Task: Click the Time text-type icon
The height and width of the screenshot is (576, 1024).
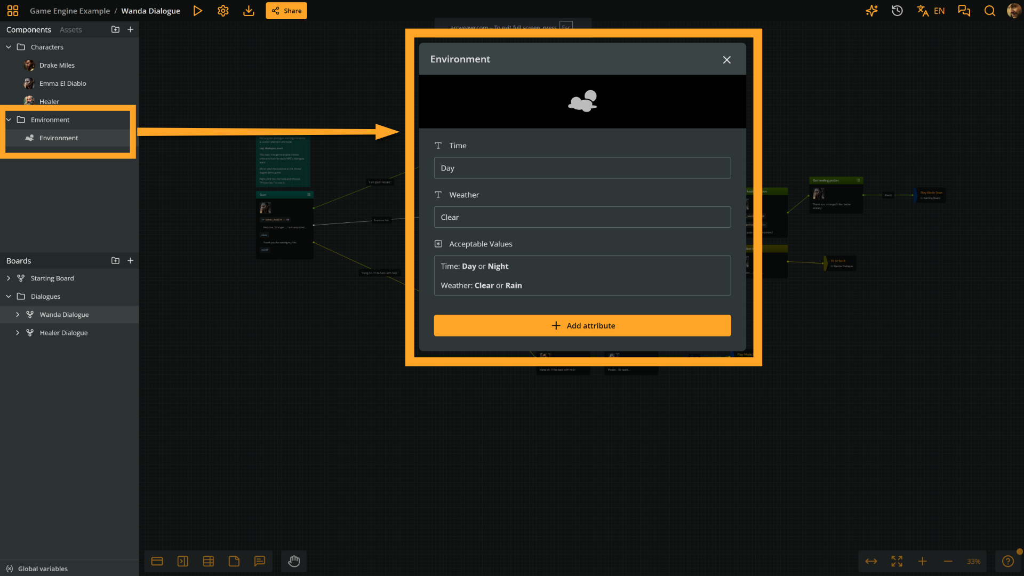Action: tap(438, 146)
